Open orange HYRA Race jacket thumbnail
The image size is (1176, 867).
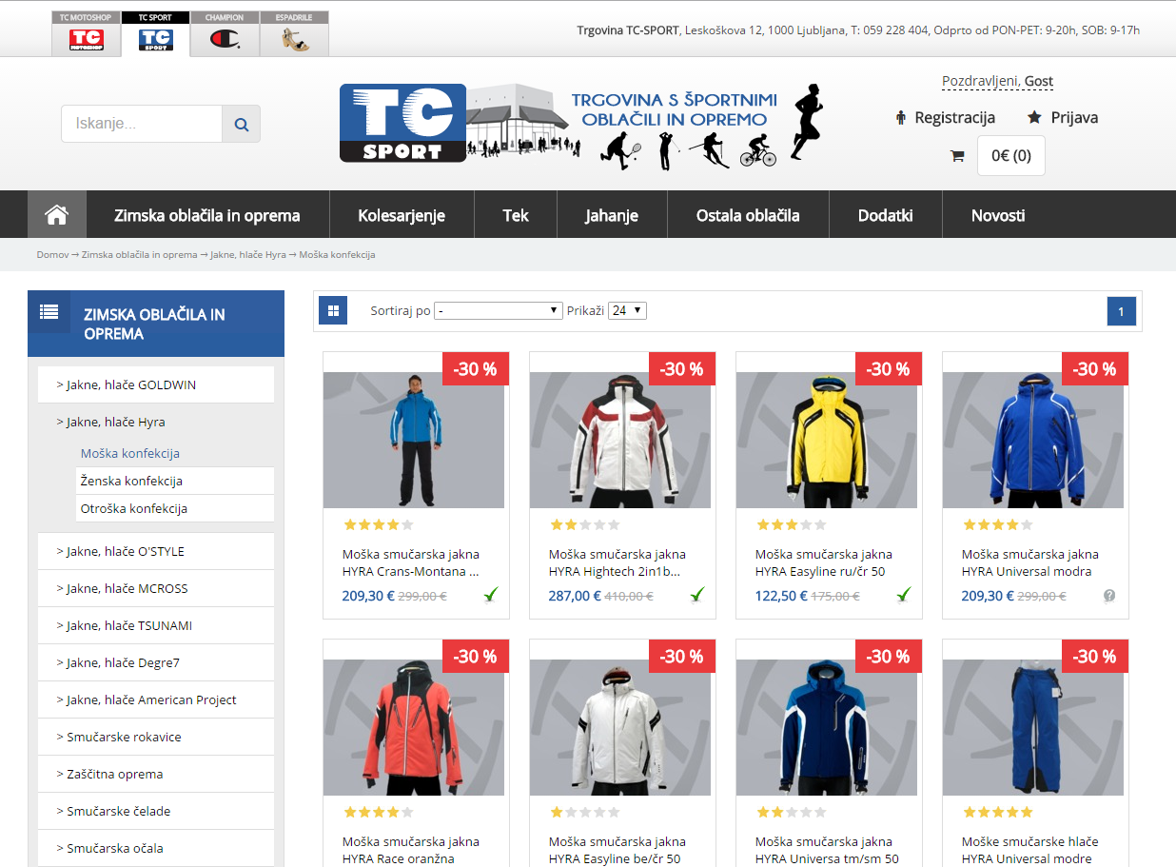(x=414, y=727)
